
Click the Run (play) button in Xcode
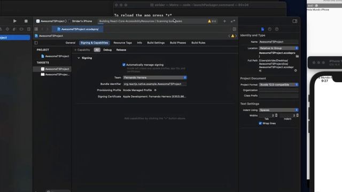(x=14, y=21)
